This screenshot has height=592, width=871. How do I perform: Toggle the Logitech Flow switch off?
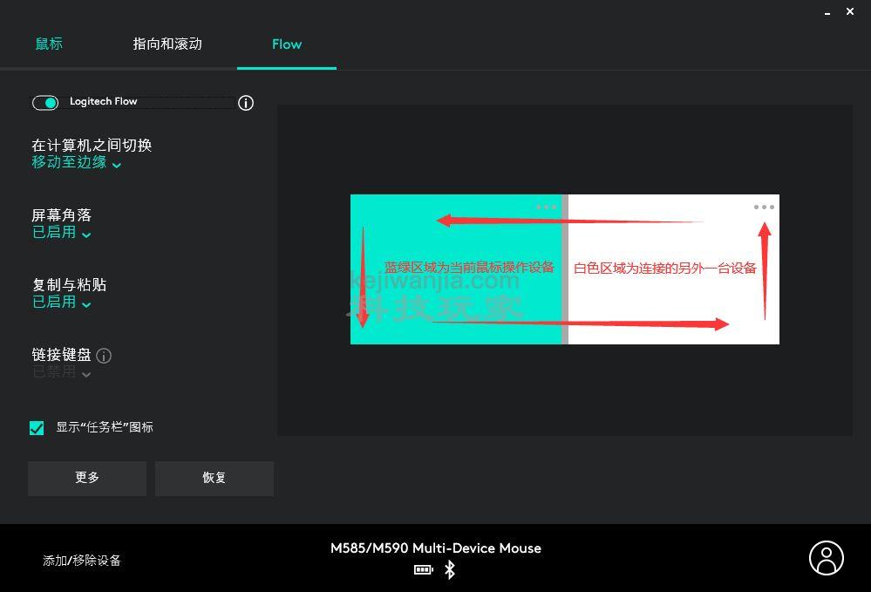(44, 103)
